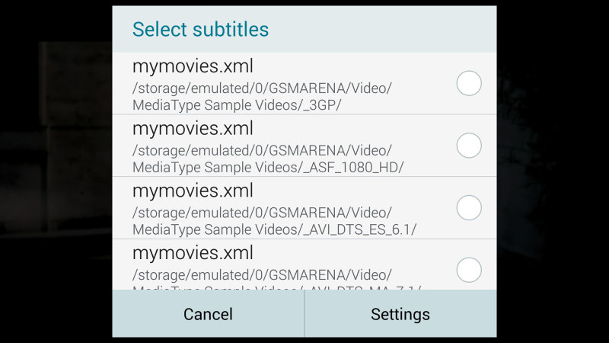The height and width of the screenshot is (343, 609).
Task: Click the path text ending in /_AVI_DTS_ES_6.1/
Action: pyautogui.click(x=274, y=221)
